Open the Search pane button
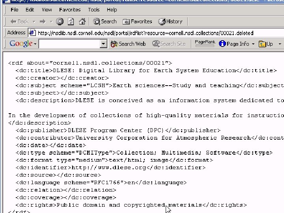Image resolution: width=284 pixels, height=213 pixels. point(105,22)
